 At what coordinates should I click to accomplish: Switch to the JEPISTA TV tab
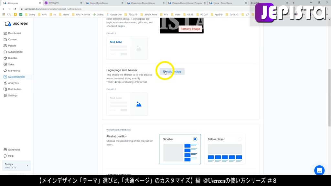click(63, 3)
